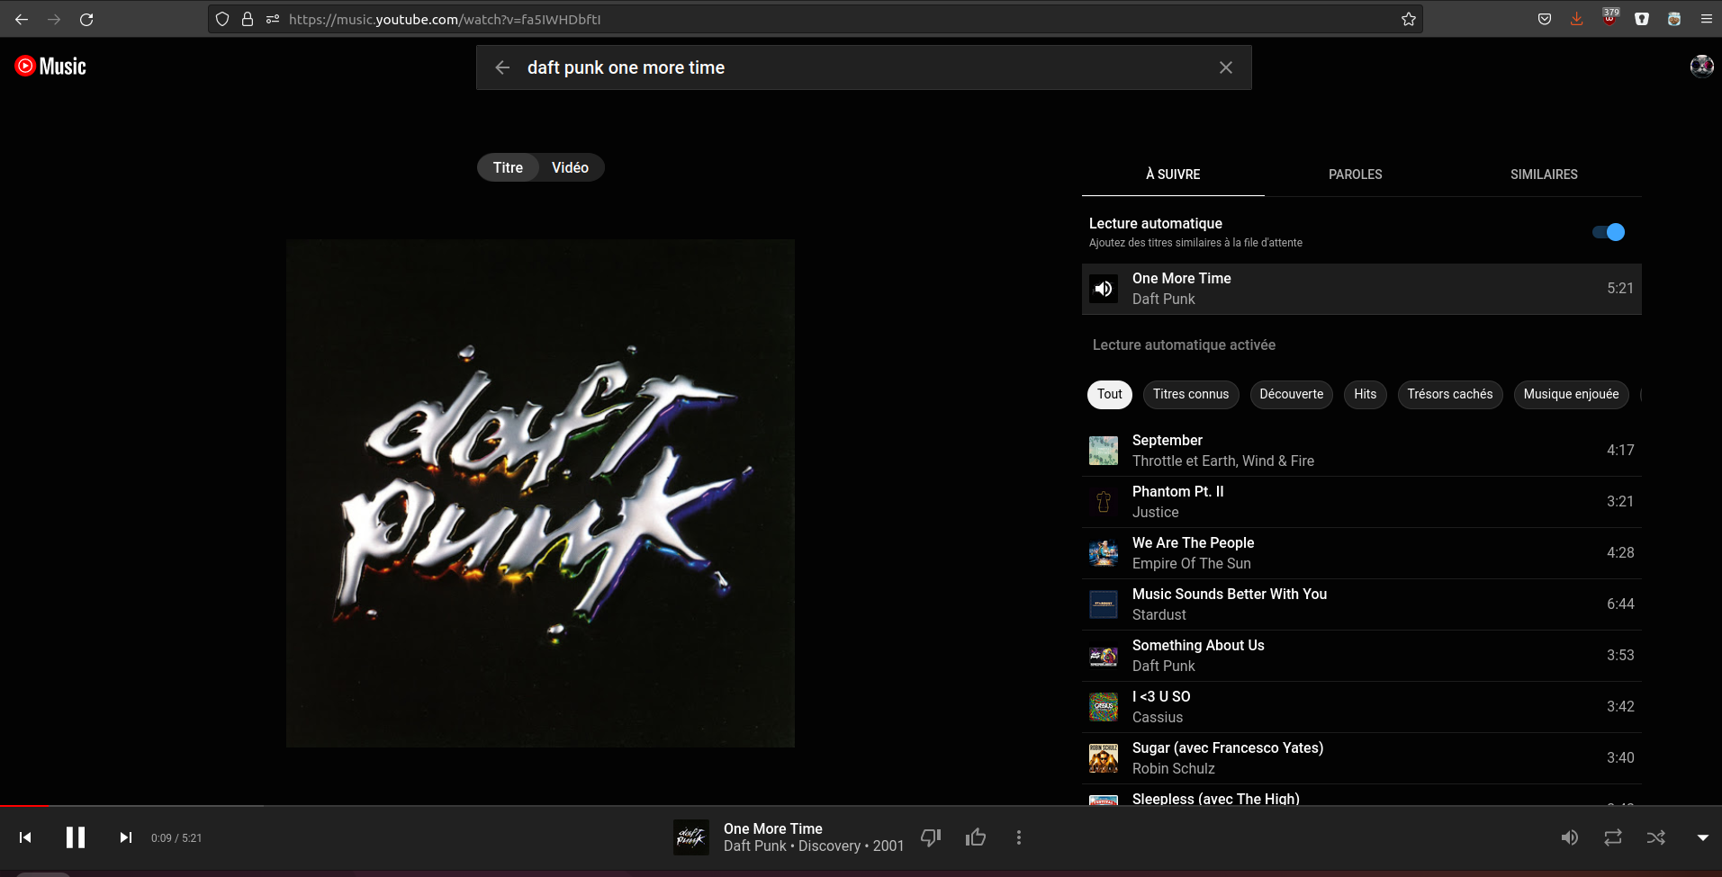The height and width of the screenshot is (877, 1722).
Task: Clear the search field text
Action: pyautogui.click(x=1225, y=67)
